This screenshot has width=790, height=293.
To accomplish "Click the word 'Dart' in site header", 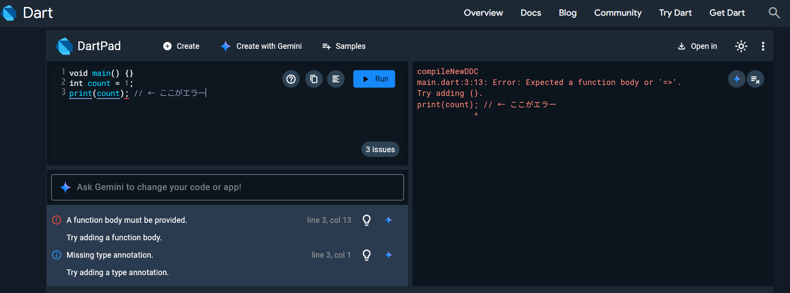I will tap(38, 13).
